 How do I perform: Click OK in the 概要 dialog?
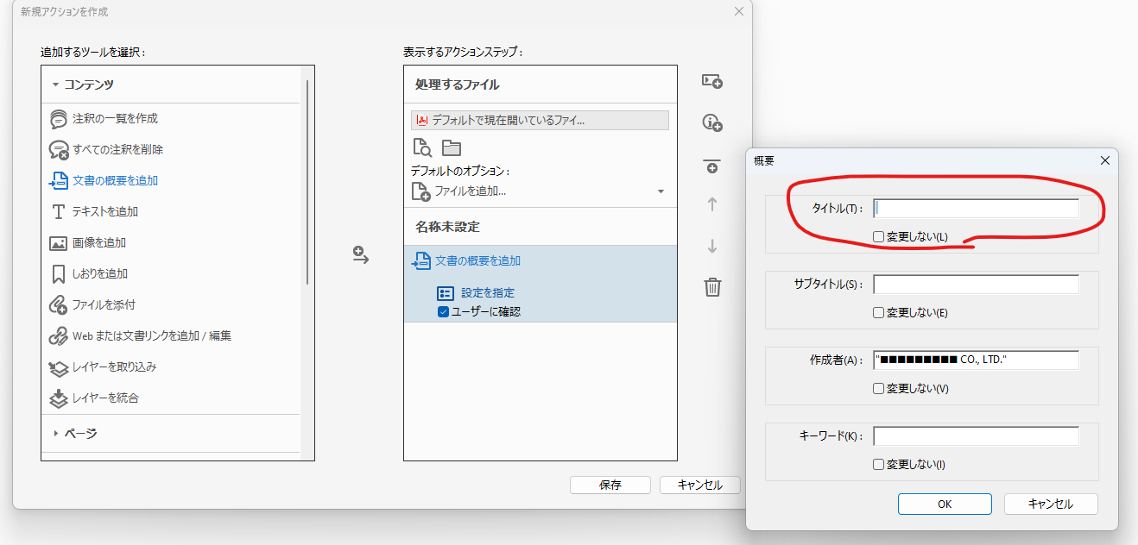[x=945, y=504]
